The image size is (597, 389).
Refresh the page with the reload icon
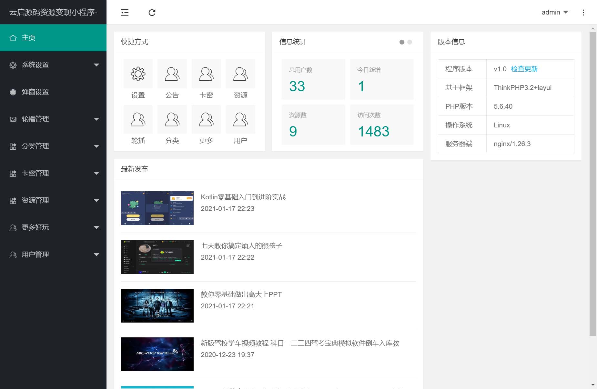tap(152, 12)
